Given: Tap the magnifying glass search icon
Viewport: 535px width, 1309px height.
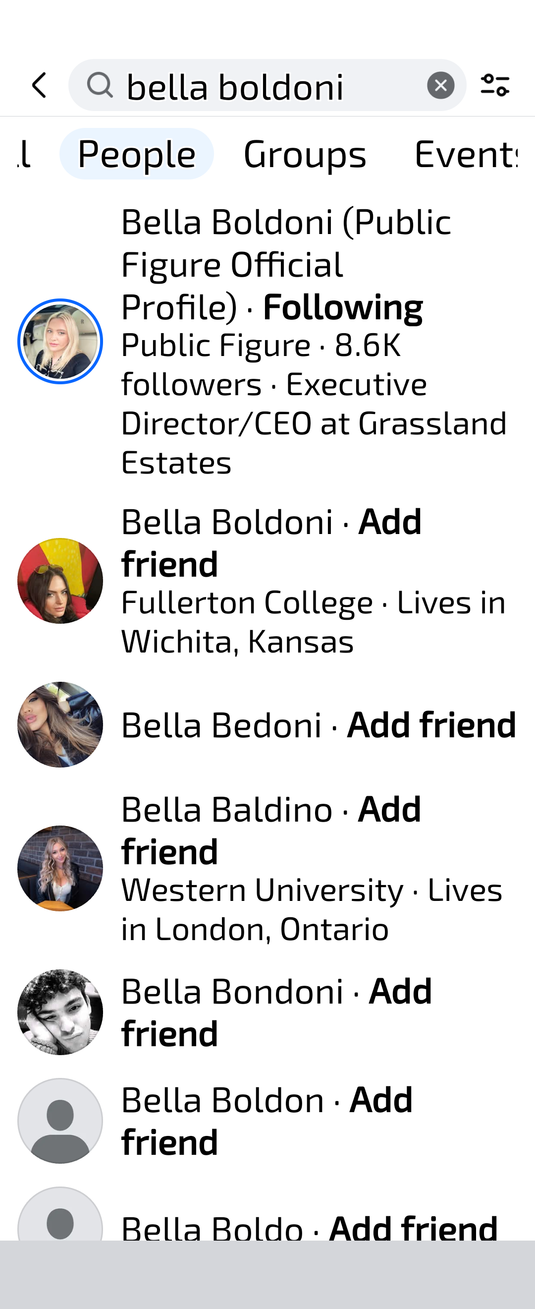Looking at the screenshot, I should [100, 85].
